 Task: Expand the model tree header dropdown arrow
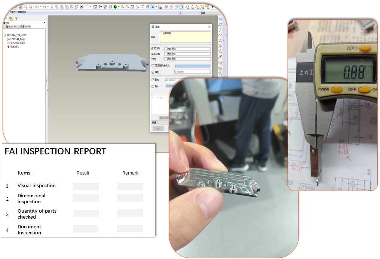(x=45, y=22)
